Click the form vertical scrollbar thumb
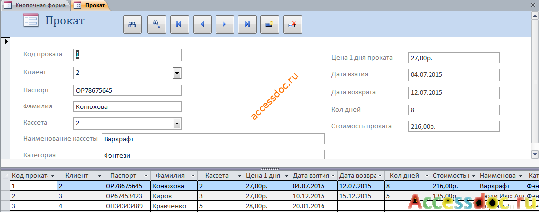This screenshot has width=539, height=212. point(535,81)
